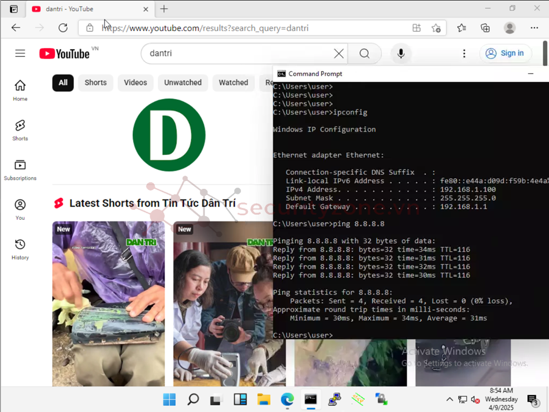
Task: Select the All filter chip
Action: pos(63,83)
